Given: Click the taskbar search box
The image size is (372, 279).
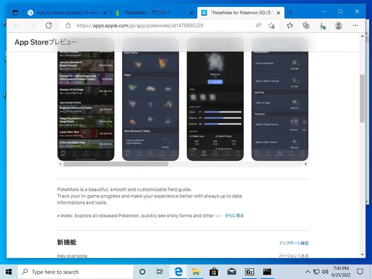Looking at the screenshot, I should click(76, 272).
